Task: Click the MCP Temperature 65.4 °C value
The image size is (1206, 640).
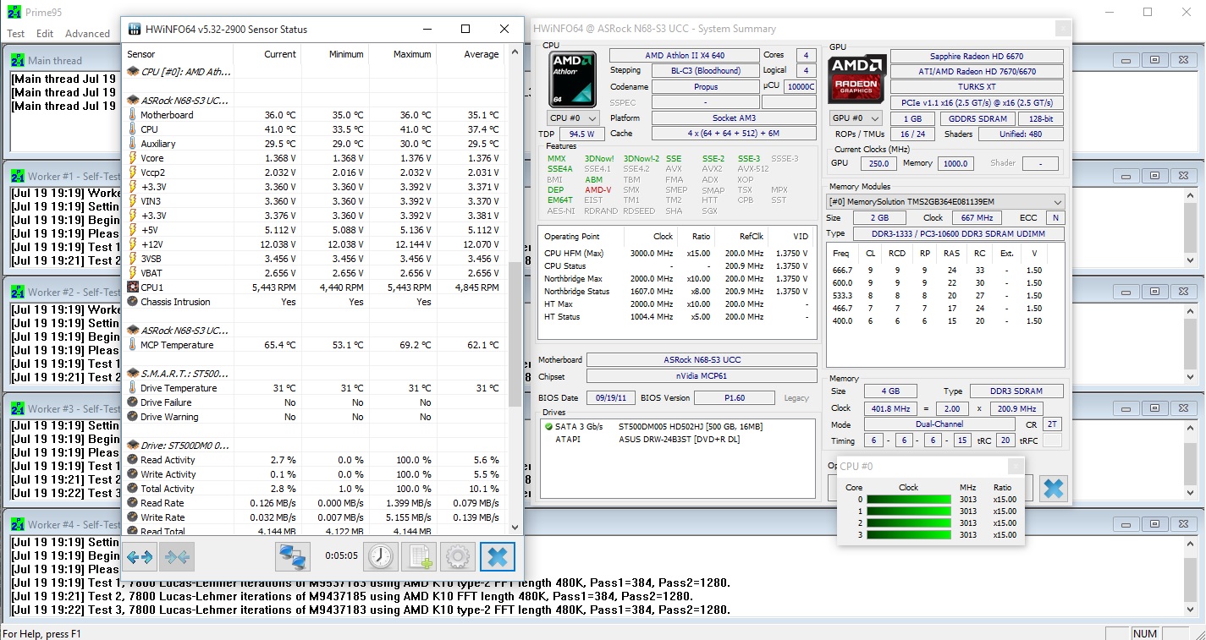Action: pos(280,345)
